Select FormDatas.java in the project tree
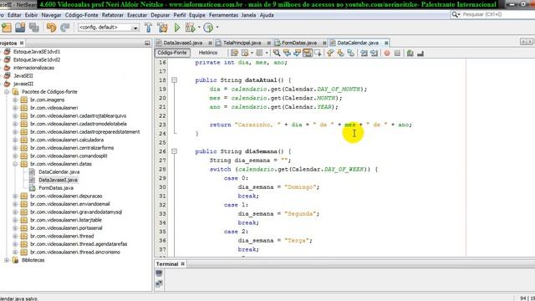This screenshot has height=301, width=535. click(56, 188)
